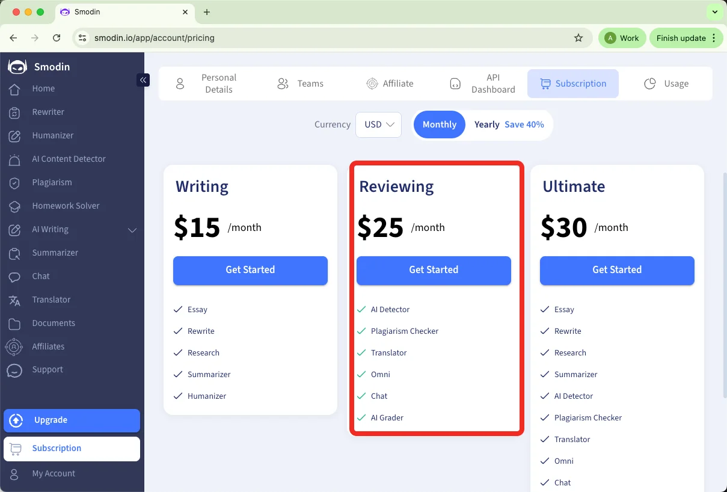Click the My Account person icon

click(x=14, y=474)
